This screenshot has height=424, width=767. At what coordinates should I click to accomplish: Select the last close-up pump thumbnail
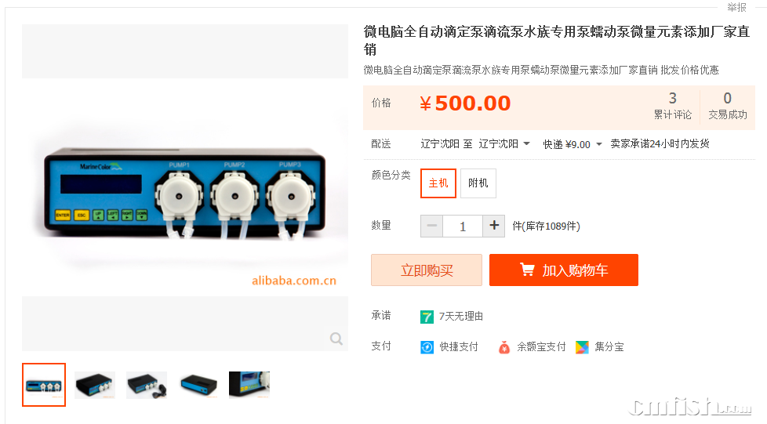pos(249,385)
